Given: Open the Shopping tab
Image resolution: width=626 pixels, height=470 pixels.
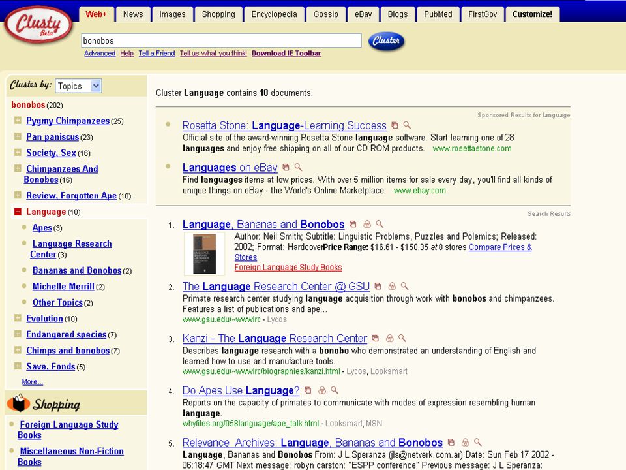Looking at the screenshot, I should (218, 14).
